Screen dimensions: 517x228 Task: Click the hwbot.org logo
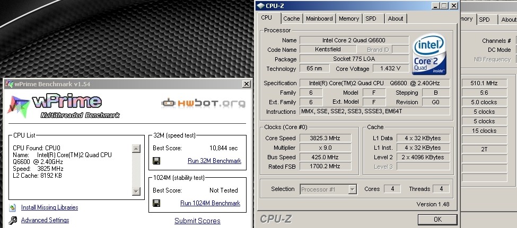(204, 103)
